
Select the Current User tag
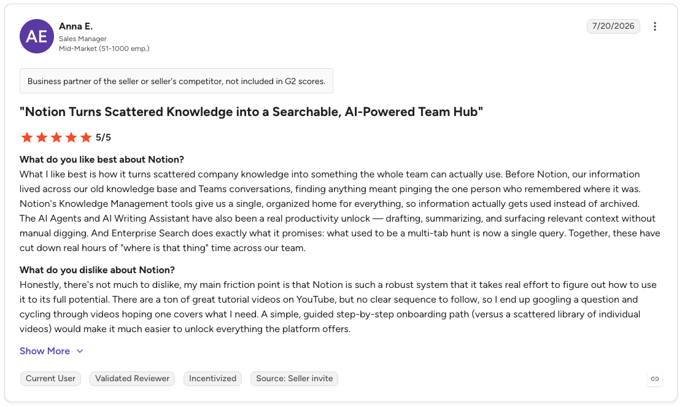point(50,379)
